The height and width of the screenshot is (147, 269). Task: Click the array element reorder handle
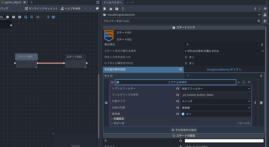(x=106, y=103)
